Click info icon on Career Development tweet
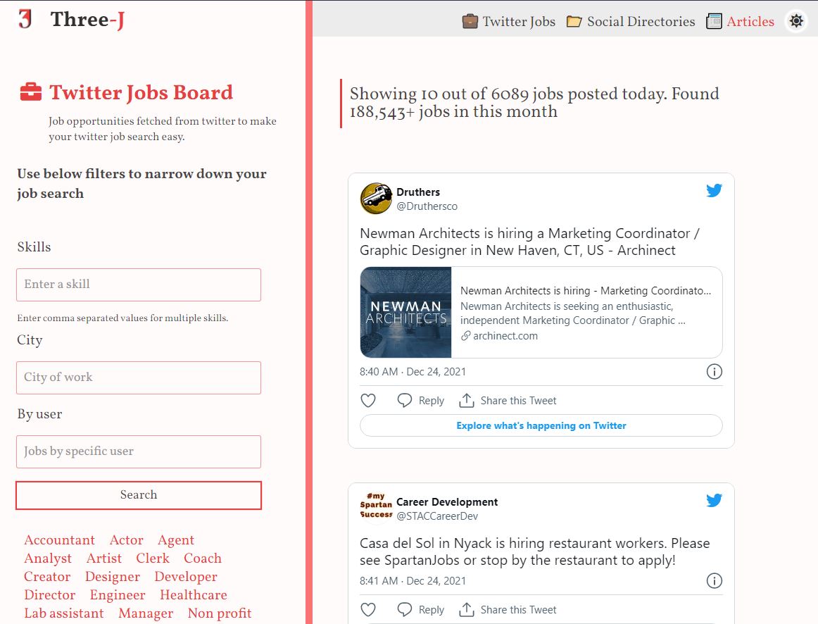This screenshot has width=818, height=624. [715, 581]
